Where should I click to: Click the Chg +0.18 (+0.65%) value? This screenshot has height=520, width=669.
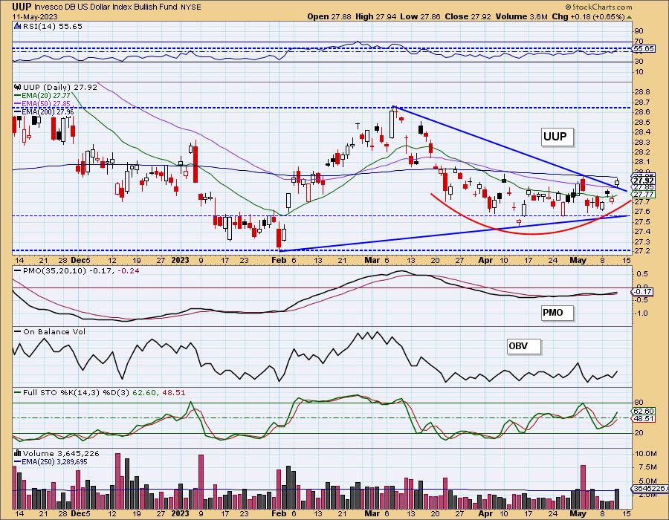coord(588,16)
